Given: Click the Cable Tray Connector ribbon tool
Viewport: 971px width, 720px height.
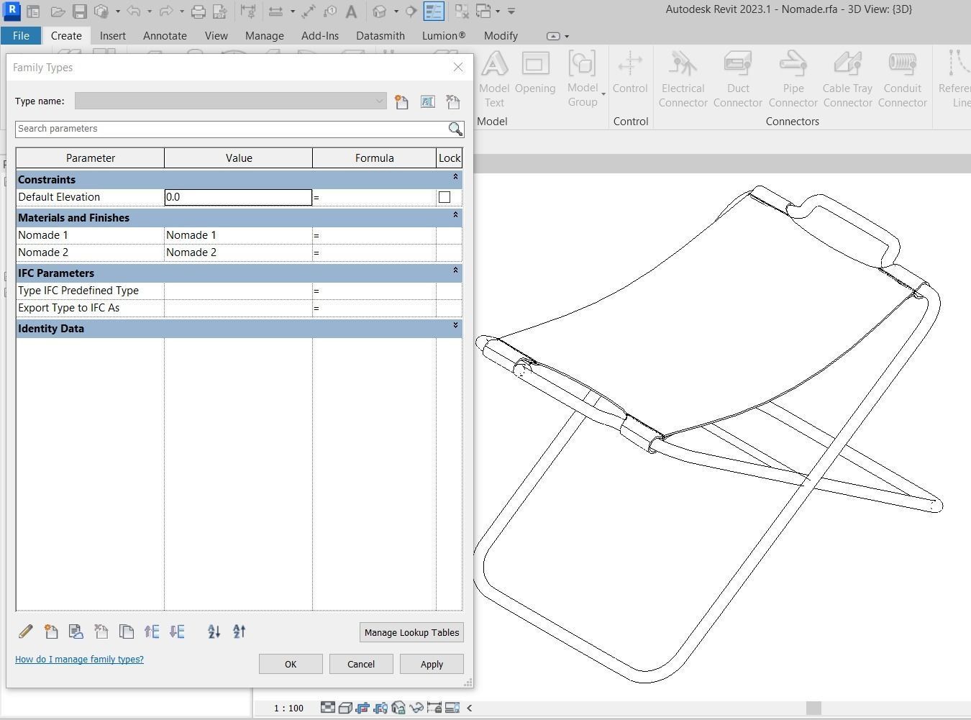Looking at the screenshot, I should (848, 80).
